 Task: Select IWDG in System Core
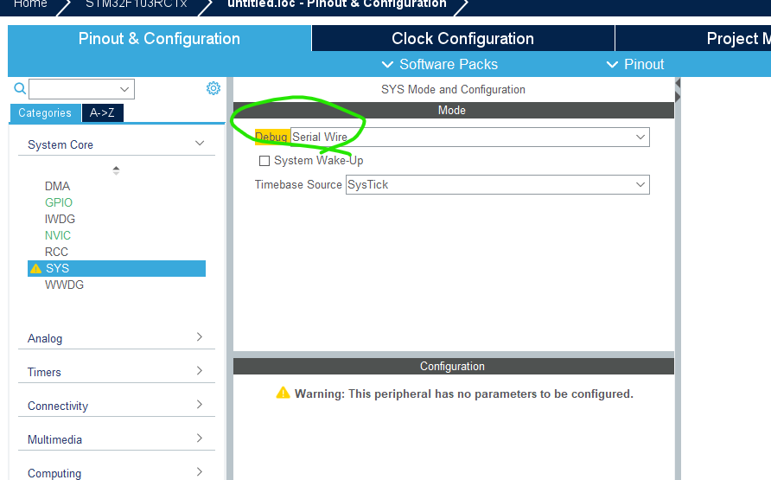(60, 219)
